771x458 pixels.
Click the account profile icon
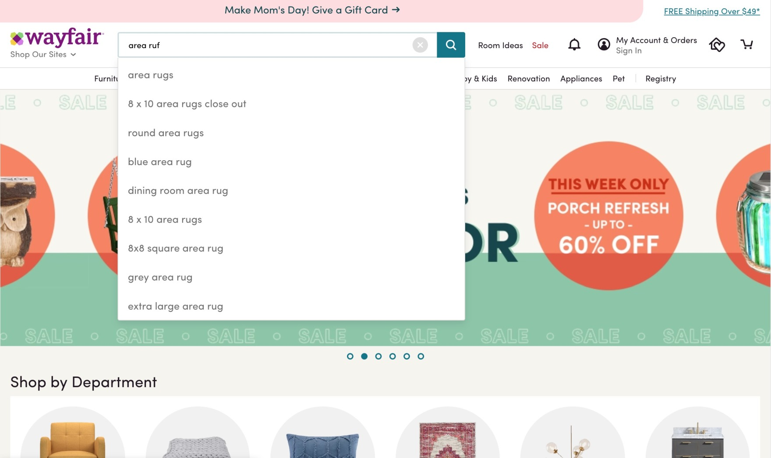click(604, 44)
